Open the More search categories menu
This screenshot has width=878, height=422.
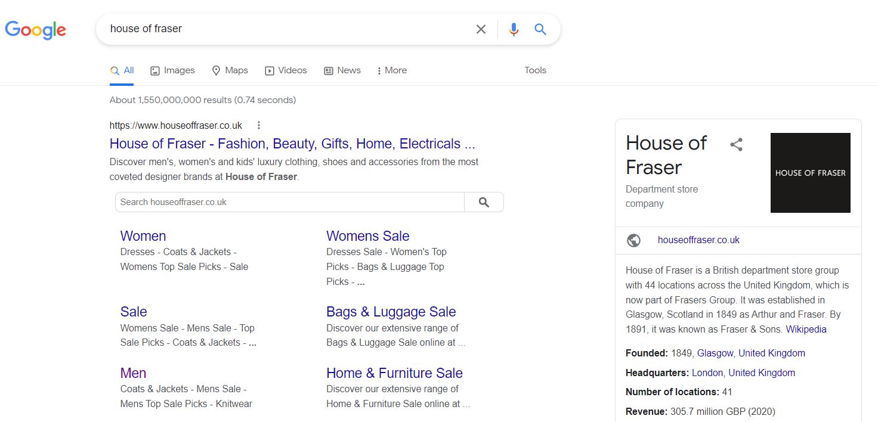coord(391,70)
